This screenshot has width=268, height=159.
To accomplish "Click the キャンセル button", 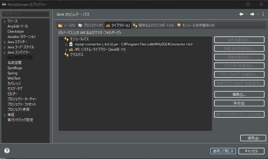I will click(x=251, y=151).
